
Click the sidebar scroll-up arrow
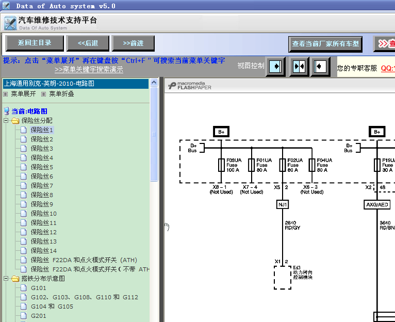154,82
